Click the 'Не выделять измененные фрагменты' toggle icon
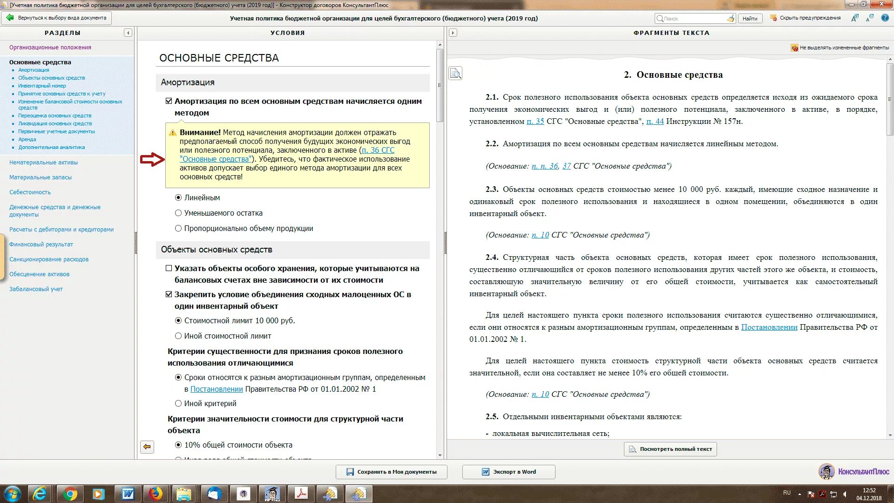This screenshot has width=894, height=503. (x=794, y=48)
